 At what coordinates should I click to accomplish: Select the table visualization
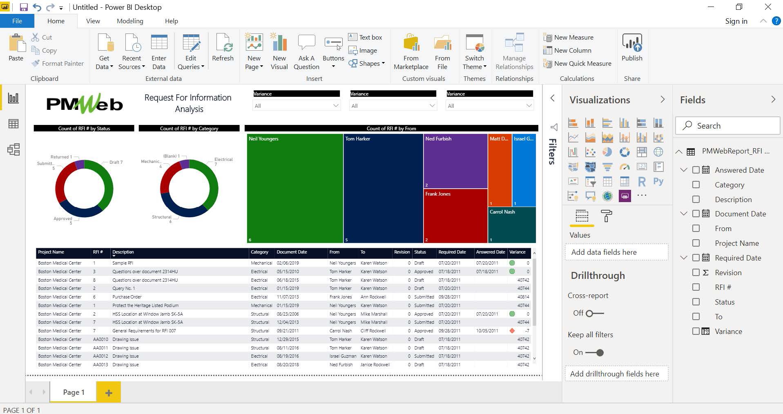point(607,181)
